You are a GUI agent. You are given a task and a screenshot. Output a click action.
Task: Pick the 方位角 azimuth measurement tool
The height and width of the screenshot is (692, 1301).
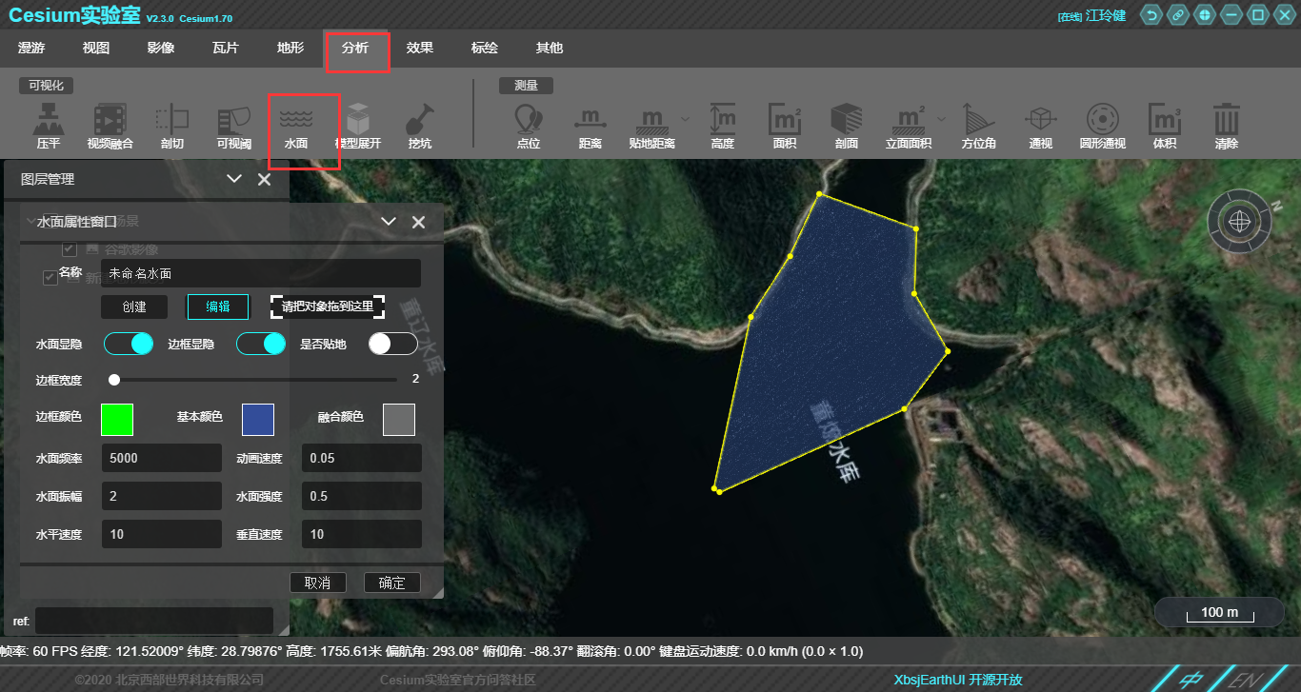[x=978, y=127]
